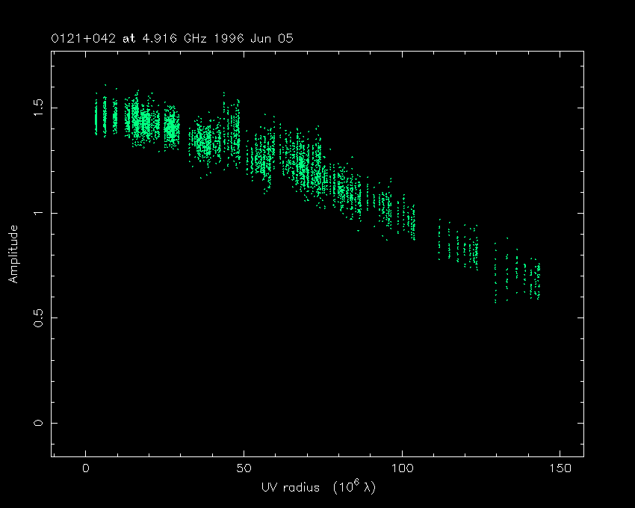Select the data cluster near UV radius 27
Image resolution: width=635 pixels, height=508 pixels.
click(172, 126)
